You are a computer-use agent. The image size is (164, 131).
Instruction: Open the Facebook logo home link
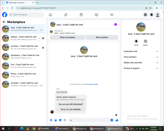(x=5, y=15)
